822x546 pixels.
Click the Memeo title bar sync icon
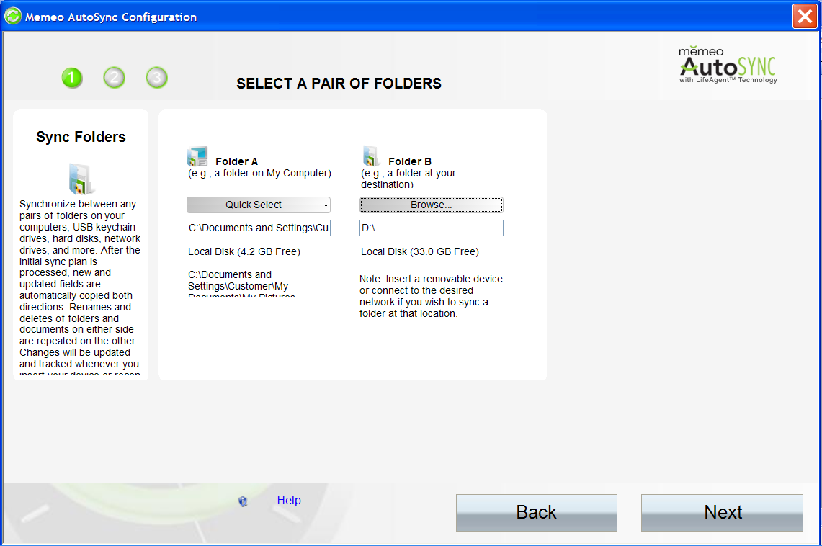point(12,17)
